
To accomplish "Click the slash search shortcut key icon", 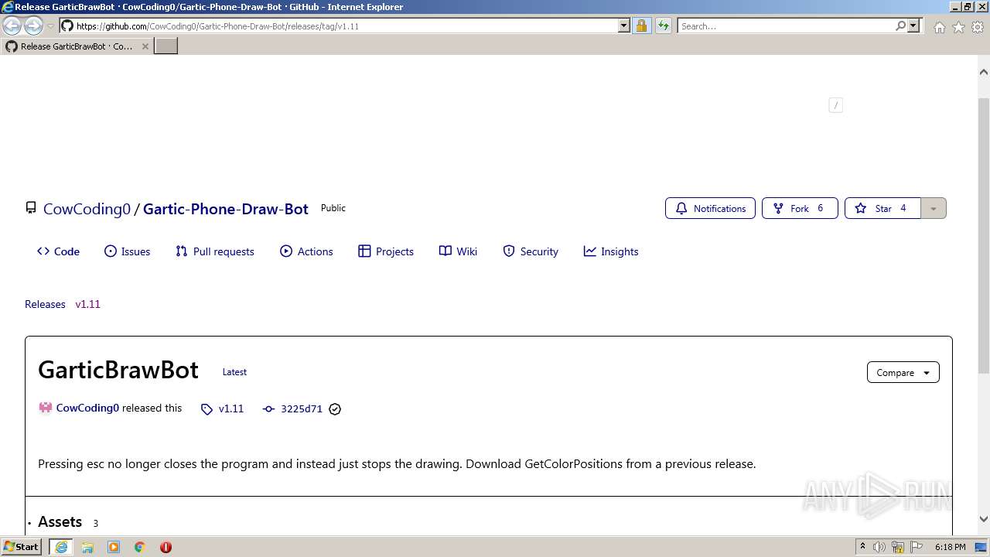I will [835, 105].
